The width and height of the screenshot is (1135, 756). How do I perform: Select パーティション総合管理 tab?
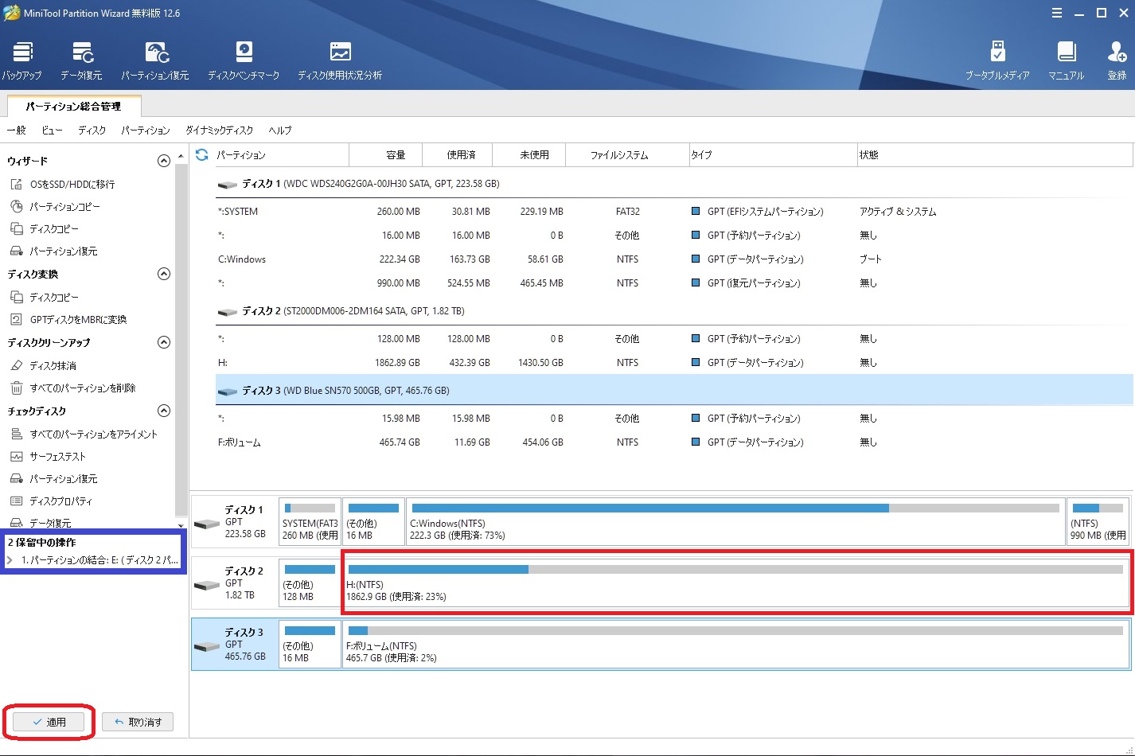pyautogui.click(x=73, y=106)
